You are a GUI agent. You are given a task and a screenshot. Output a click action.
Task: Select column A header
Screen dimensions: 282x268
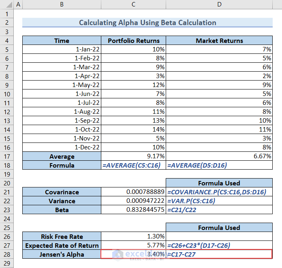click(x=18, y=4)
